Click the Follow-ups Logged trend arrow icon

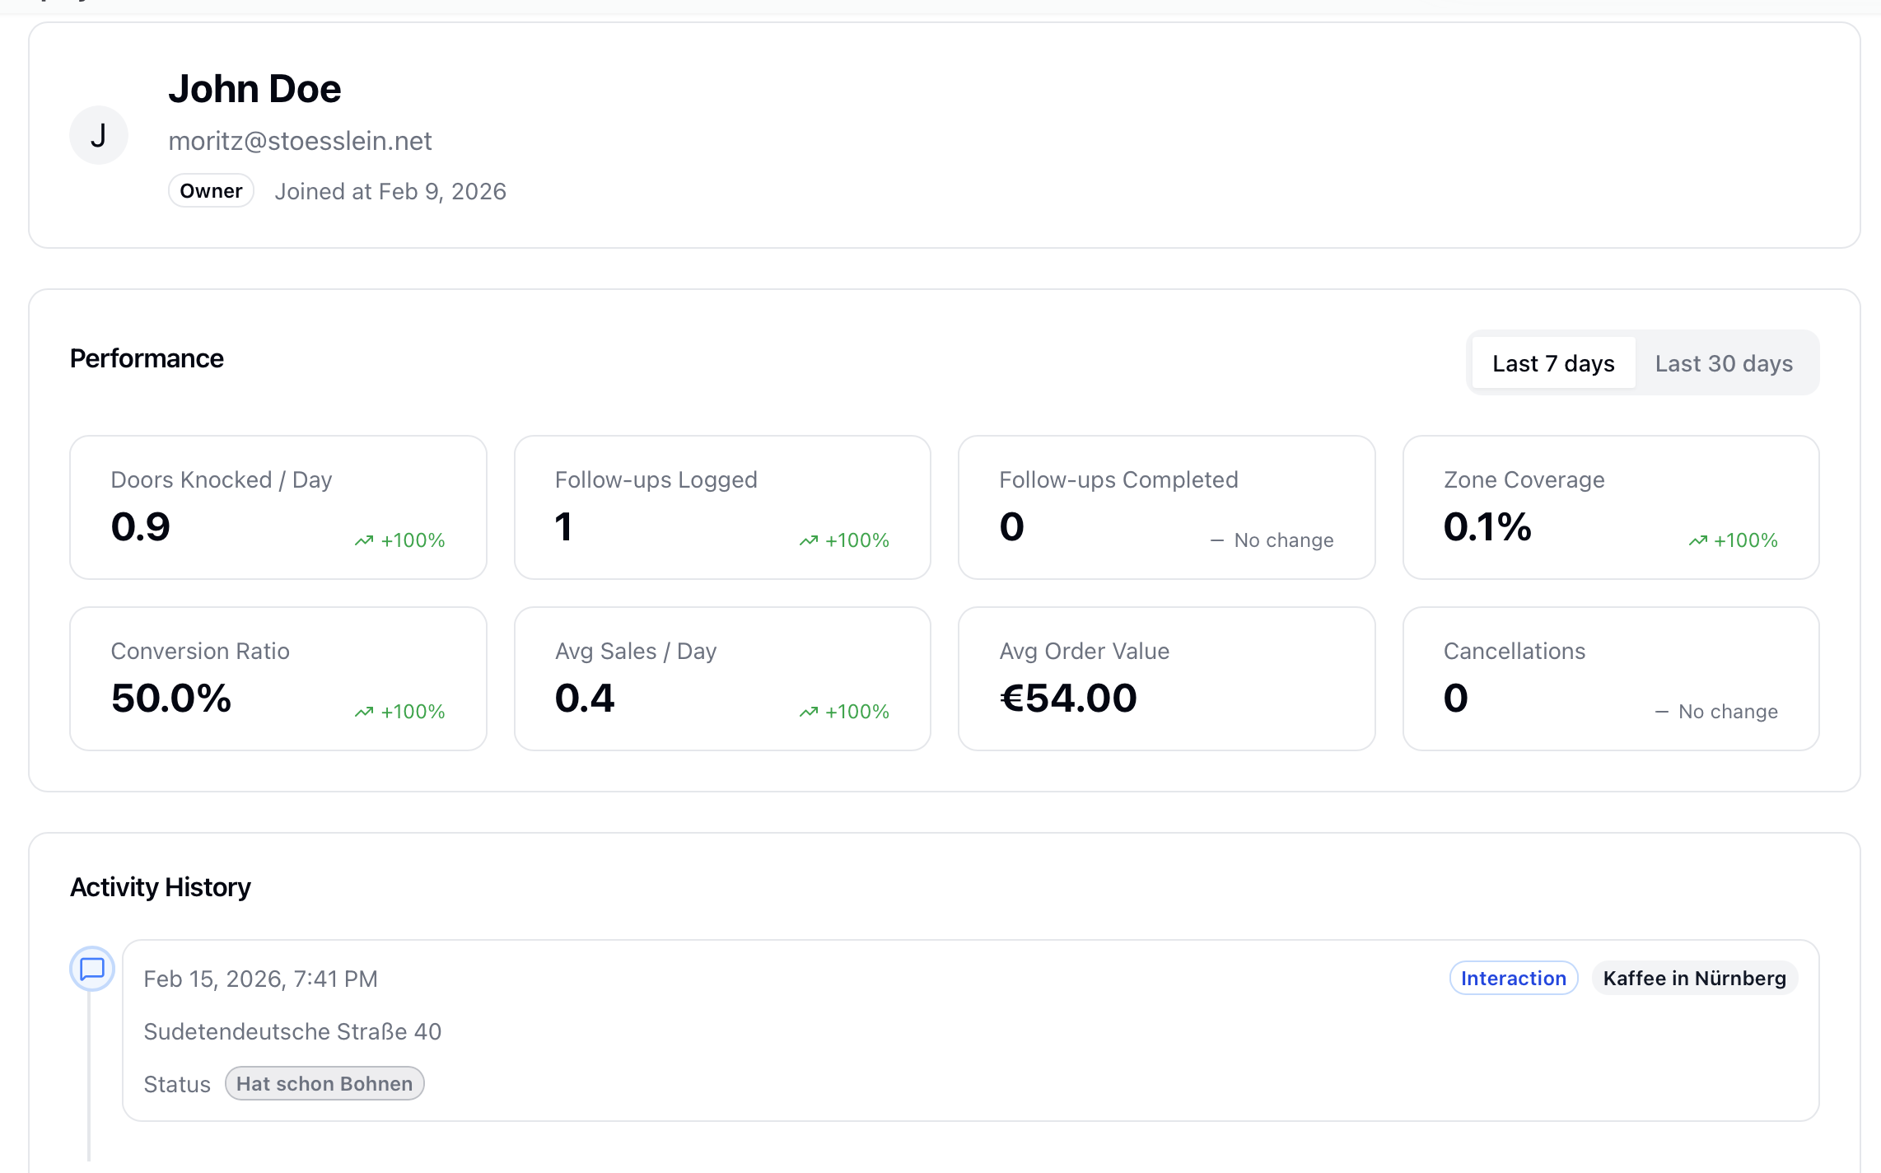(809, 540)
